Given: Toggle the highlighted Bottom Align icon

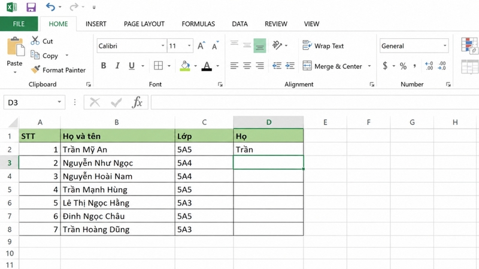Looking at the screenshot, I should click(x=260, y=45).
